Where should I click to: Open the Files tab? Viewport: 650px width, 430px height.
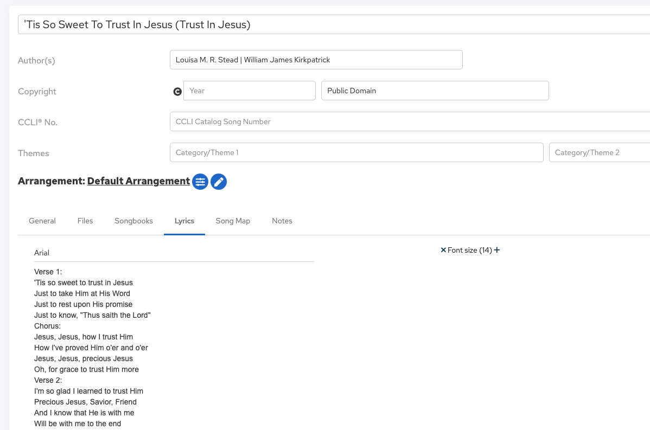pyautogui.click(x=85, y=221)
